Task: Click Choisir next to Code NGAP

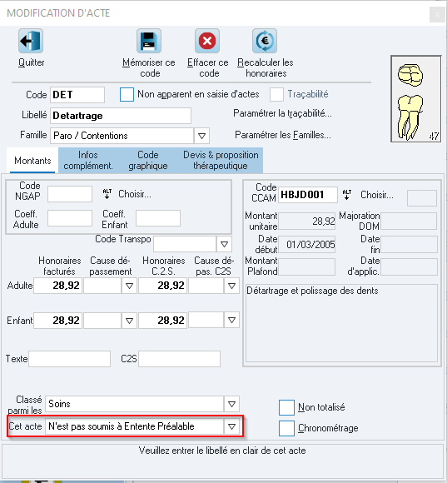Action: point(135,194)
